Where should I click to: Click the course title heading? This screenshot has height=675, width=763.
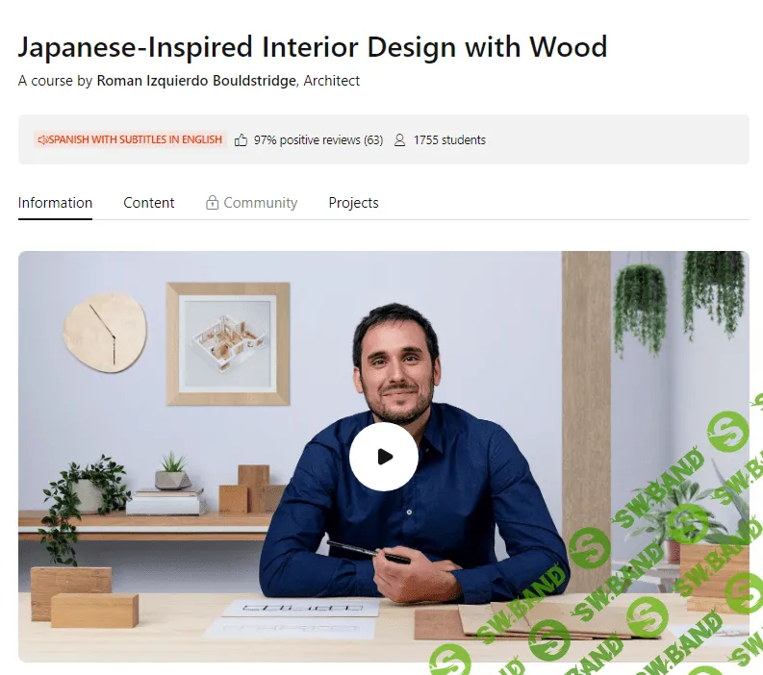(x=313, y=47)
